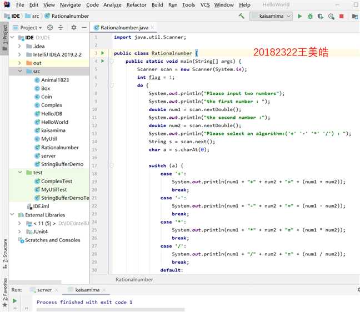Switch to the server run tab
Image resolution: width=360 pixels, height=312 pixels.
pos(44,290)
